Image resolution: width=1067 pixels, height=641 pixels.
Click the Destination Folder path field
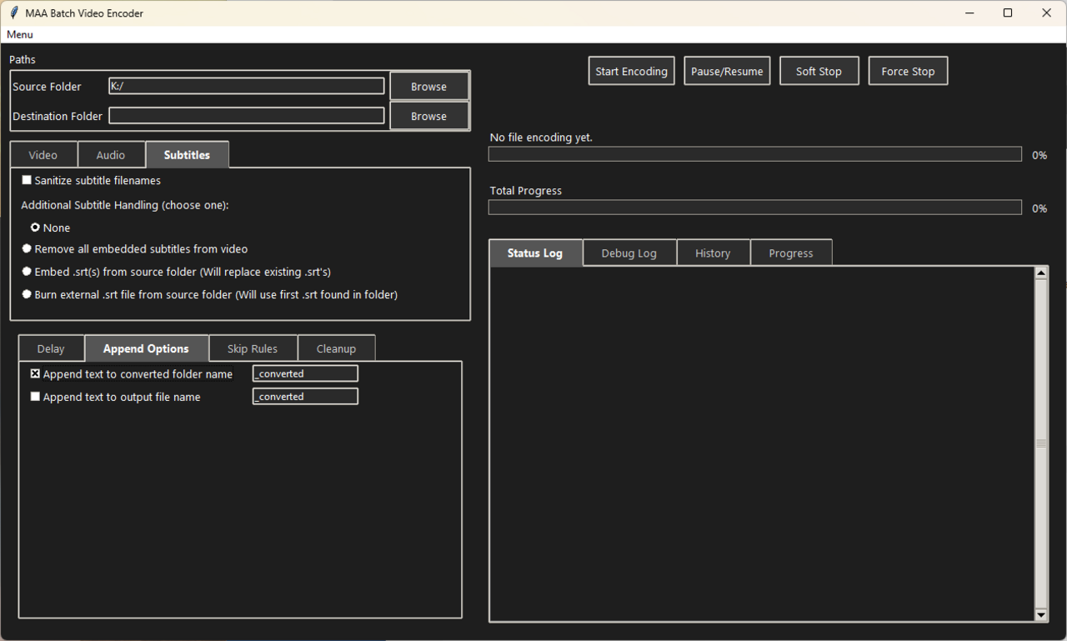(x=247, y=115)
